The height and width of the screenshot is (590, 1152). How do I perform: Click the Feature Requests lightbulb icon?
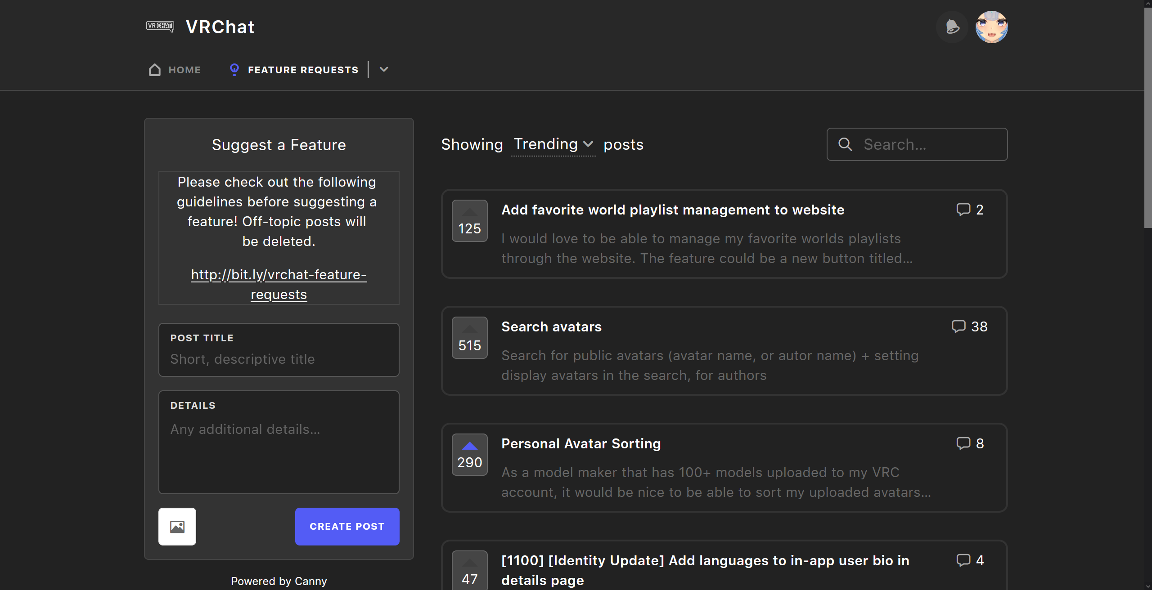(234, 69)
